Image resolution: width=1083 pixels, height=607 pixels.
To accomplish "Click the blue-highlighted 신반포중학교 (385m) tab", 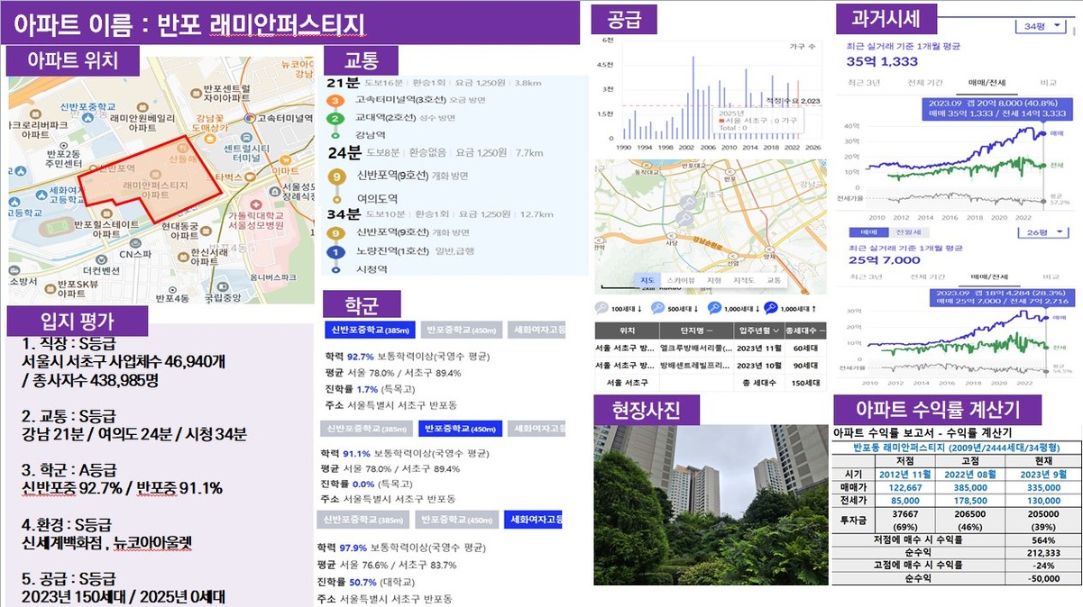I will click(371, 330).
